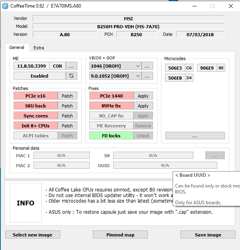Click Model B250M PRO-VDH field
Image resolution: width=240 pixels, height=250 pixels.
(128, 26)
